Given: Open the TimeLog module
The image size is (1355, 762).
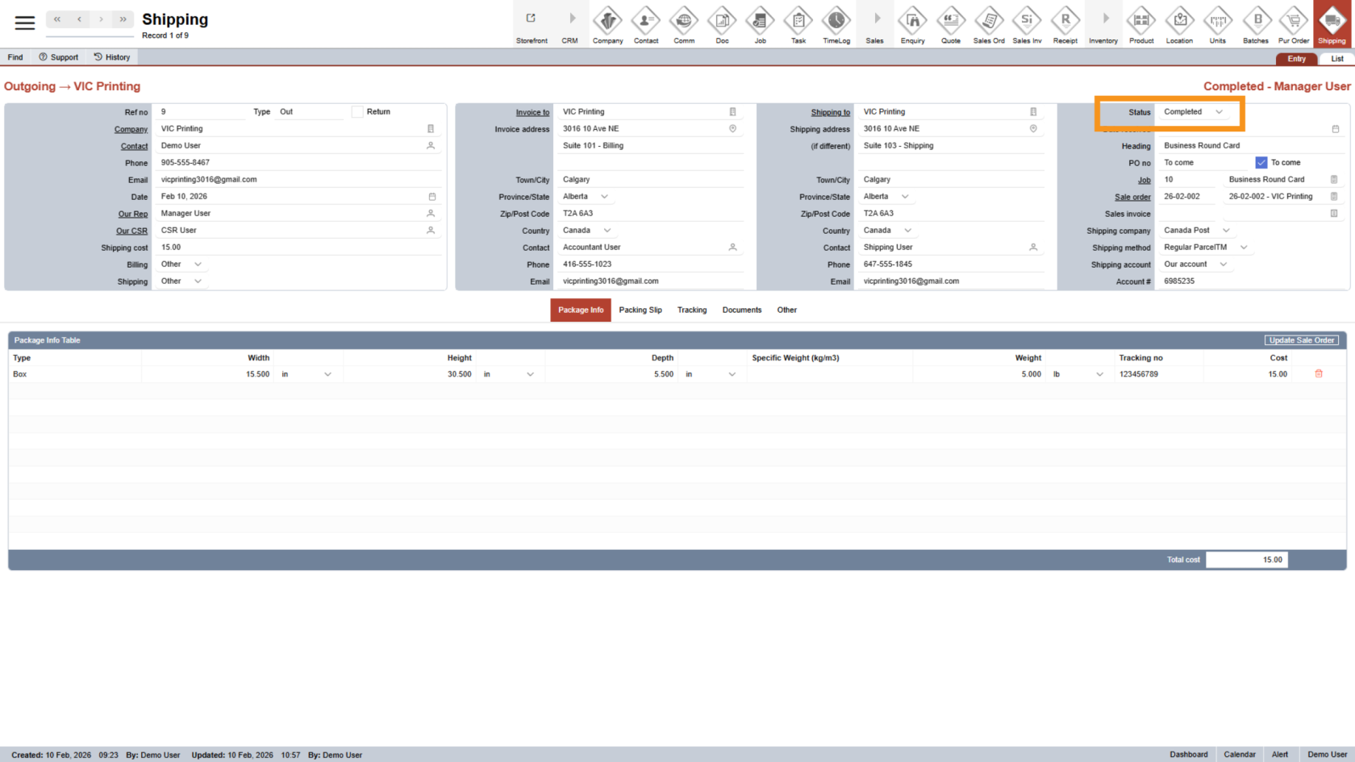Looking at the screenshot, I should (836, 24).
